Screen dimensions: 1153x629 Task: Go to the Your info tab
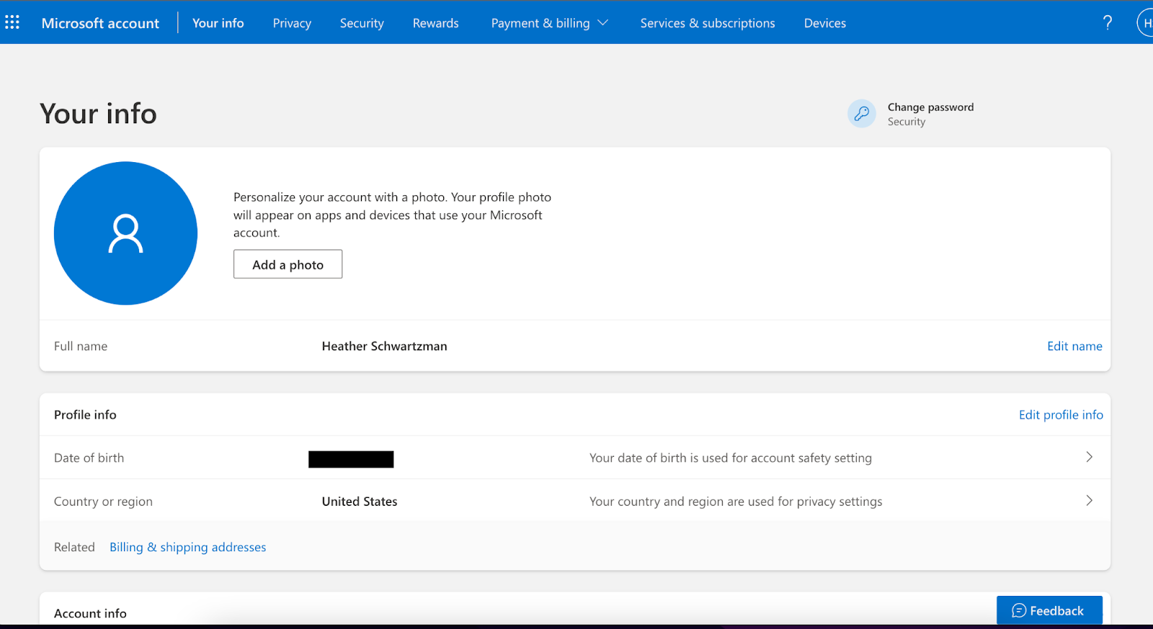(x=218, y=23)
